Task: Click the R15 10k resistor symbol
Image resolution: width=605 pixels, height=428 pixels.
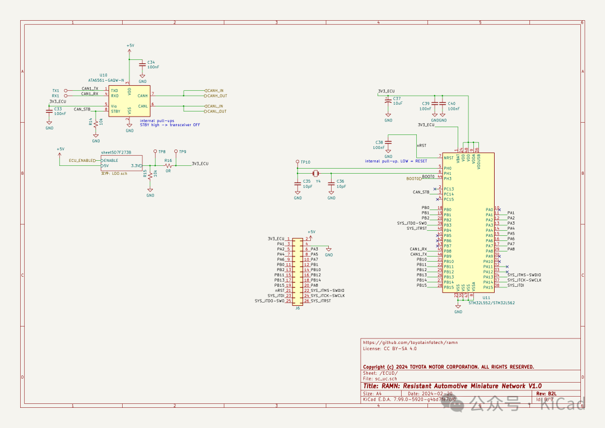Action: 150,175
